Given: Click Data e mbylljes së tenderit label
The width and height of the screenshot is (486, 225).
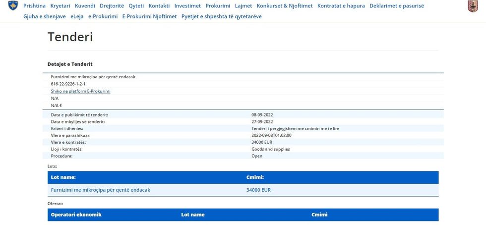Looking at the screenshot, I should [x=78, y=121].
